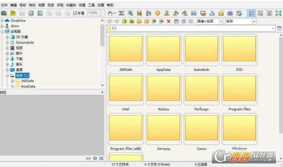Viewport: 283px width, 167px height.
Task: Click the '13 个文件夹' status bar text
Action: (x=120, y=164)
